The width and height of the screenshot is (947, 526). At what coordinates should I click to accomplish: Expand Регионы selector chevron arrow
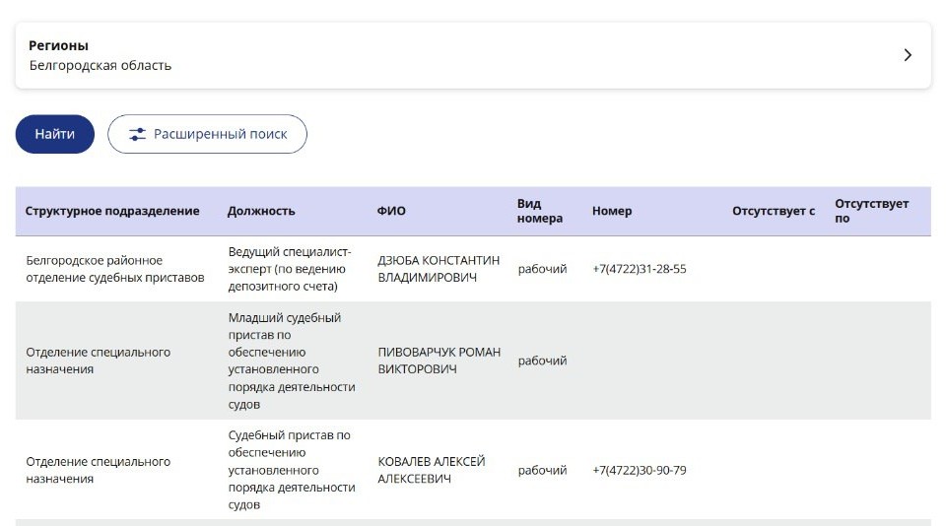[908, 55]
